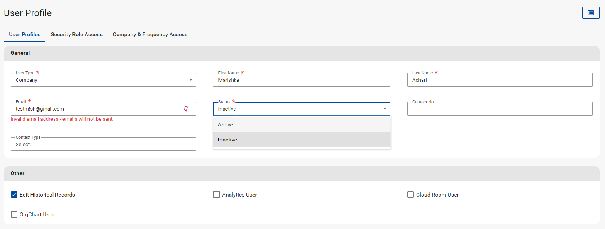Image resolution: width=605 pixels, height=229 pixels.
Task: Open the User Type dropdown
Action: click(103, 80)
